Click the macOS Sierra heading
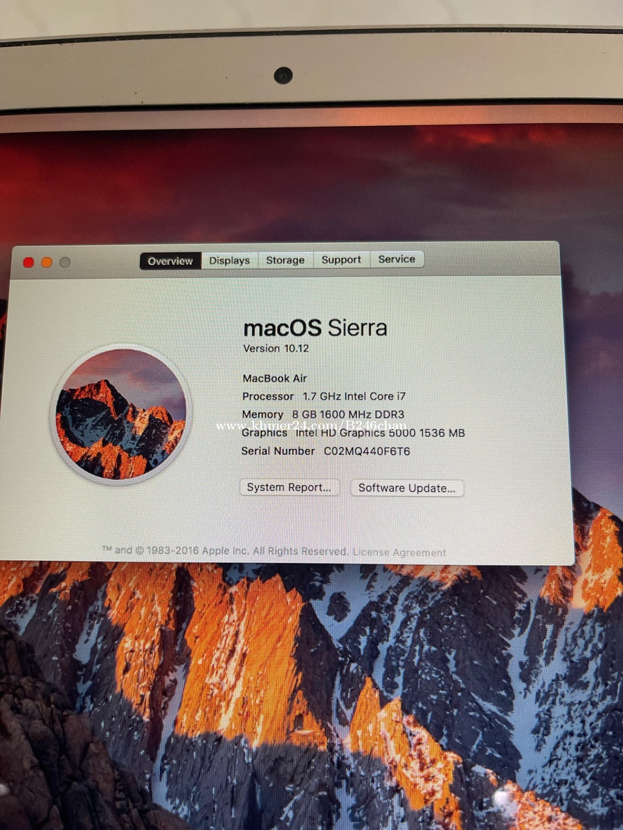 pos(315,327)
